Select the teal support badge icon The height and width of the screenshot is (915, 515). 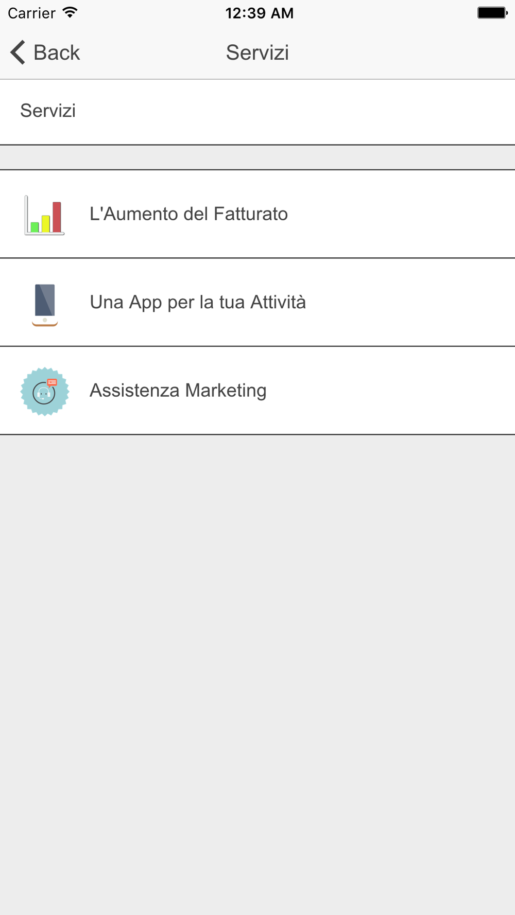(45, 392)
